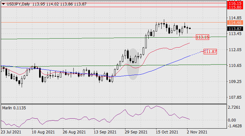Click the current price 113.87 label
This screenshot has height=136, width=245.
click(x=235, y=29)
